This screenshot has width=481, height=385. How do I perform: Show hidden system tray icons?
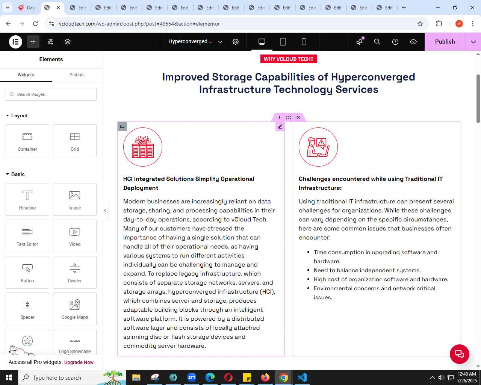(x=432, y=377)
